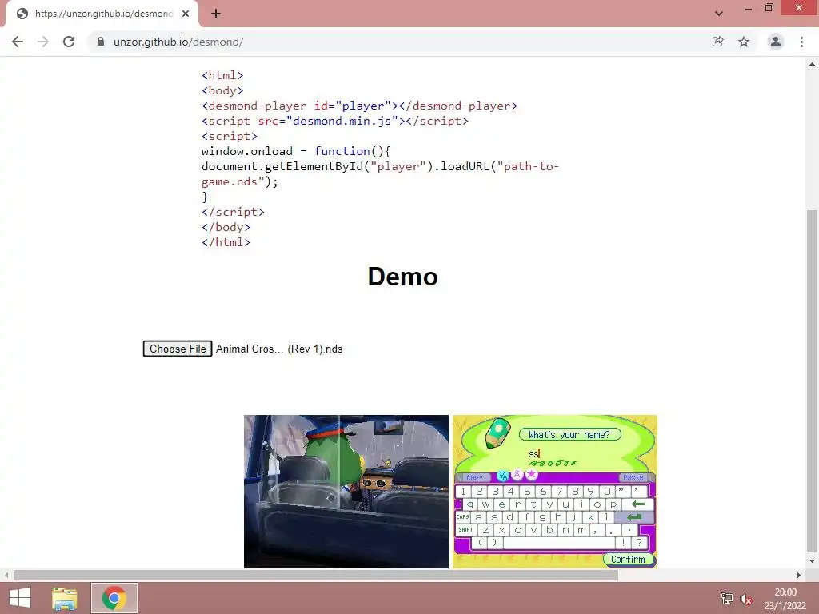Toggle the CAPS key on game keyboard
The image size is (819, 614).
pos(463,517)
